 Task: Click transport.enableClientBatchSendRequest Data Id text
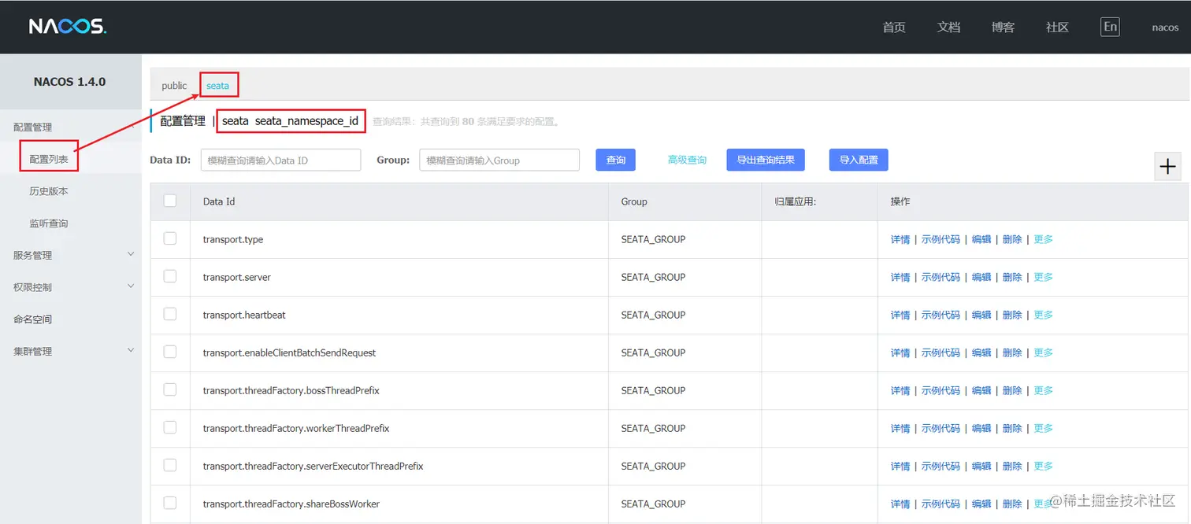pos(289,352)
